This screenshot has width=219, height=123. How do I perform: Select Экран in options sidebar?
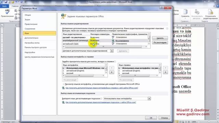coord(39,19)
